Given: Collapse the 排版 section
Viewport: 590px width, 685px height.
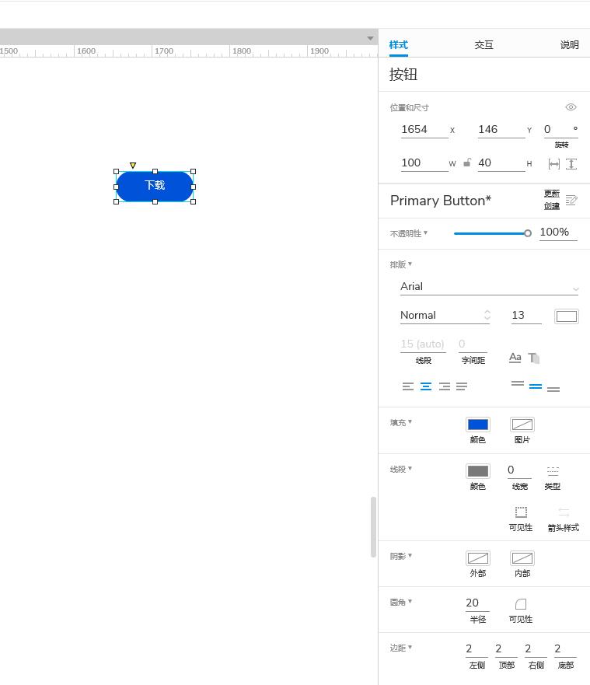Looking at the screenshot, I should click(401, 264).
